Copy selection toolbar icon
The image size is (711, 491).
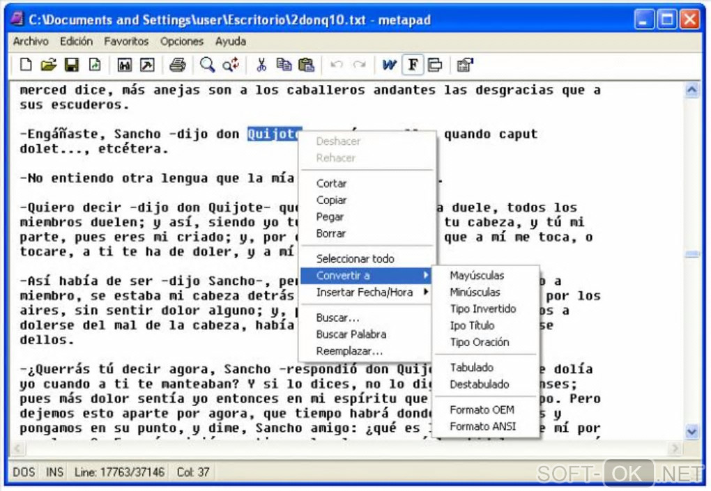click(284, 65)
